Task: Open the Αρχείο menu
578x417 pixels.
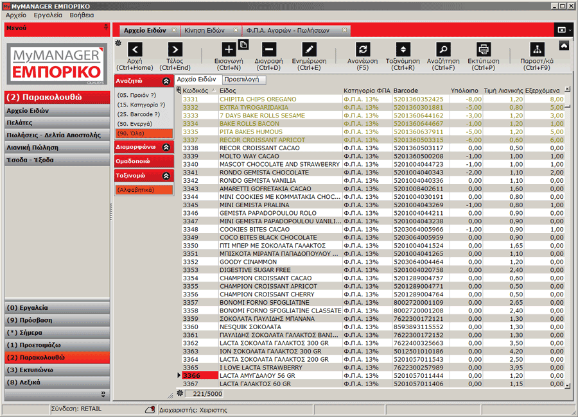Action: coord(16,15)
